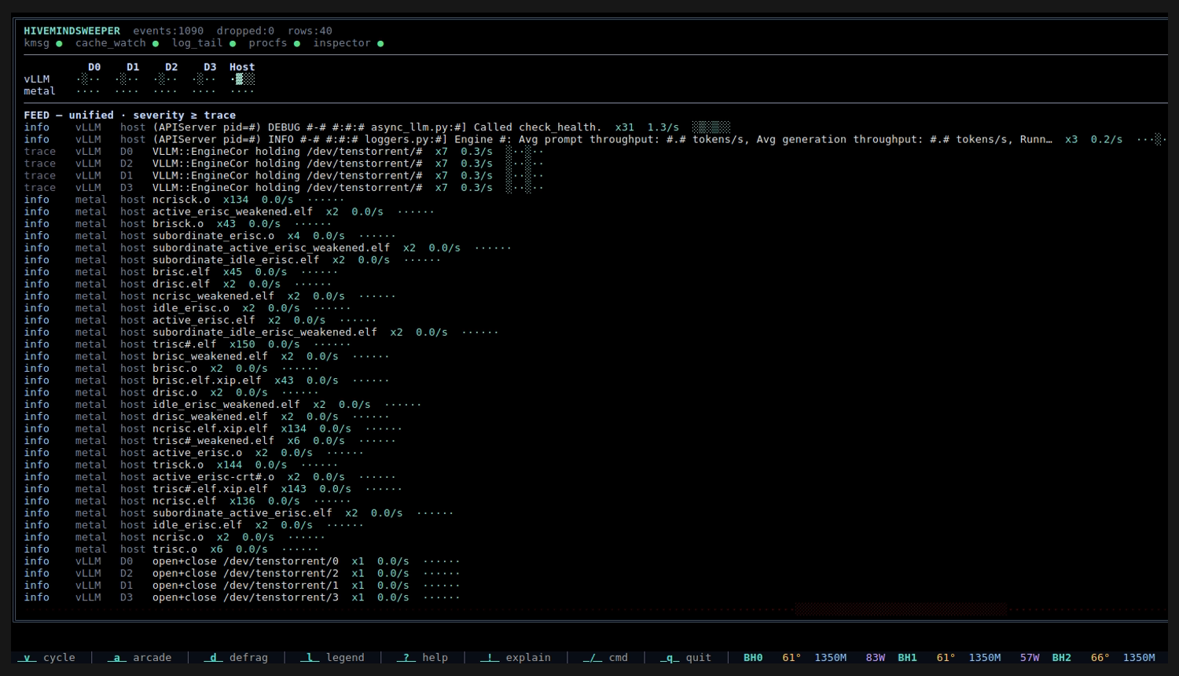Select the vLLM heatmap cell under D1
Screen dimensions: 1179x676
click(127, 79)
